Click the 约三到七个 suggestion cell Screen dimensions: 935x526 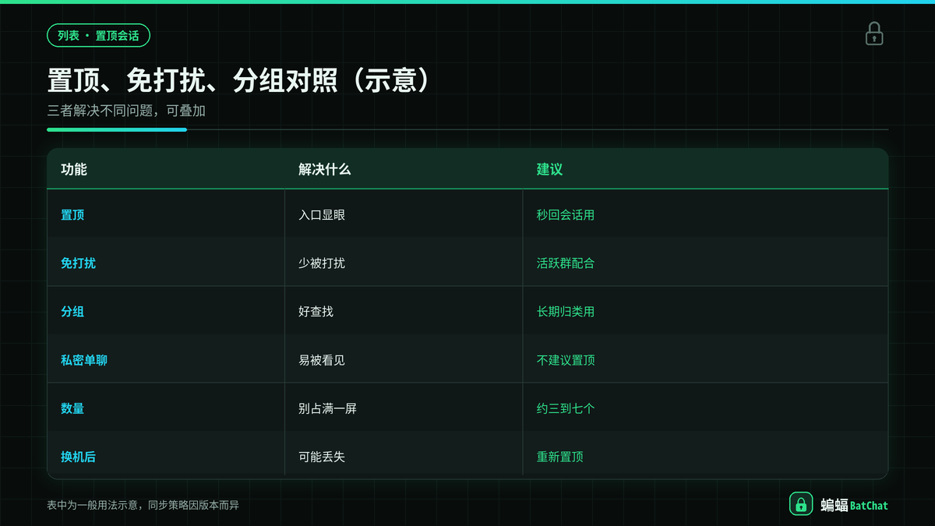click(566, 408)
